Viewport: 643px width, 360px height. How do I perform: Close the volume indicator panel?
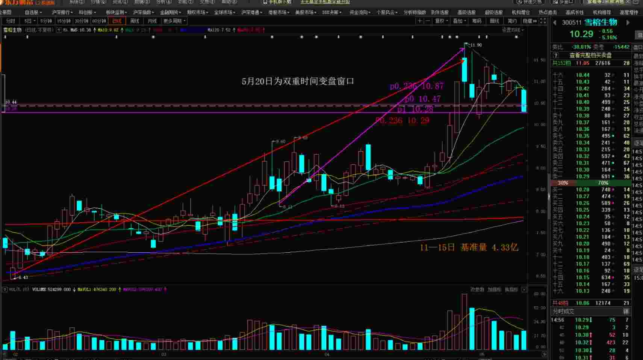pyautogui.click(x=524, y=289)
